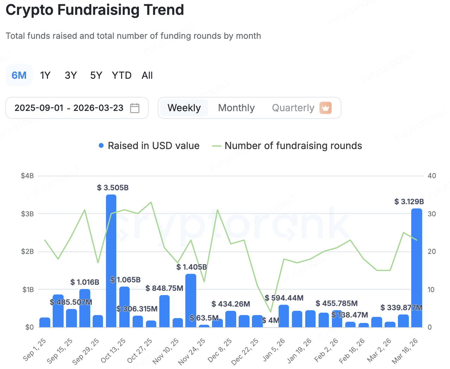
Task: Toggle the Raised in USD value series
Action: coord(153,146)
